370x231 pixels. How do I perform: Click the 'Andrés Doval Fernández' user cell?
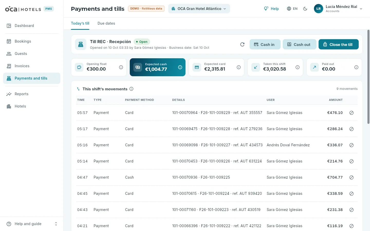(288, 145)
